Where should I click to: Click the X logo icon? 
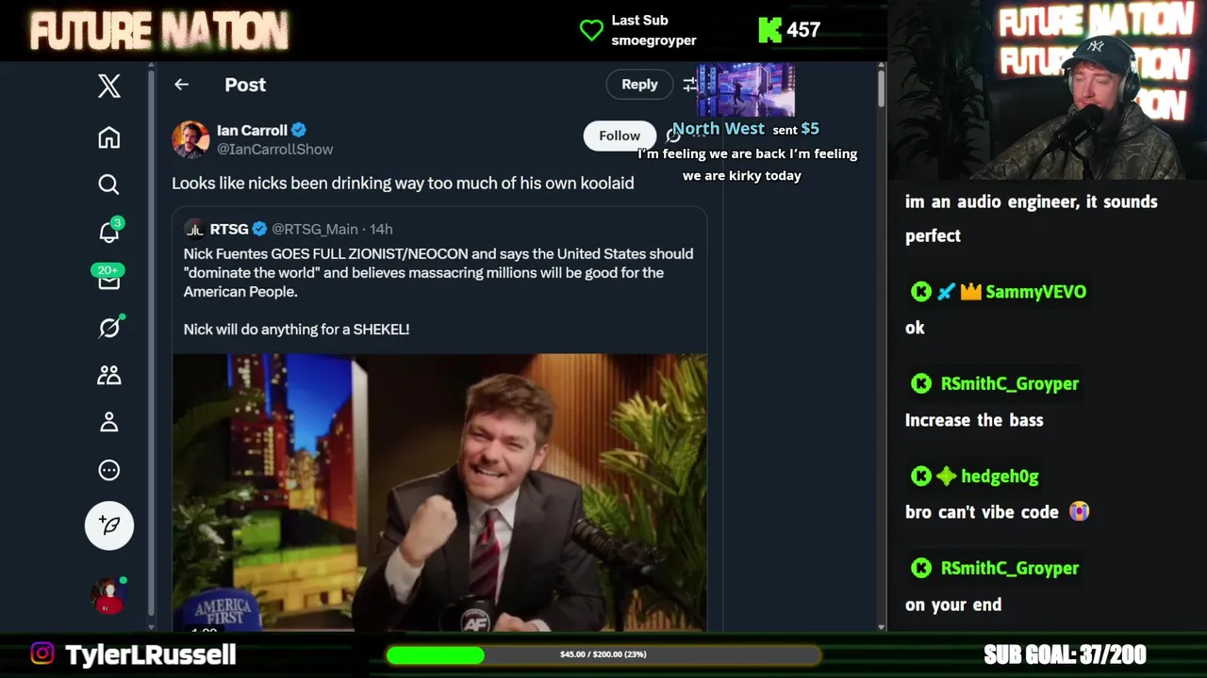(109, 86)
